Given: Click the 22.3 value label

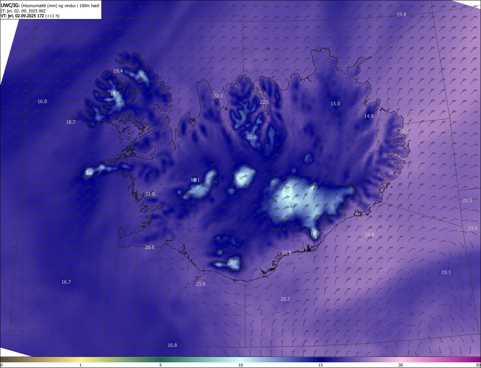Looking at the screenshot, I should tap(467, 200).
